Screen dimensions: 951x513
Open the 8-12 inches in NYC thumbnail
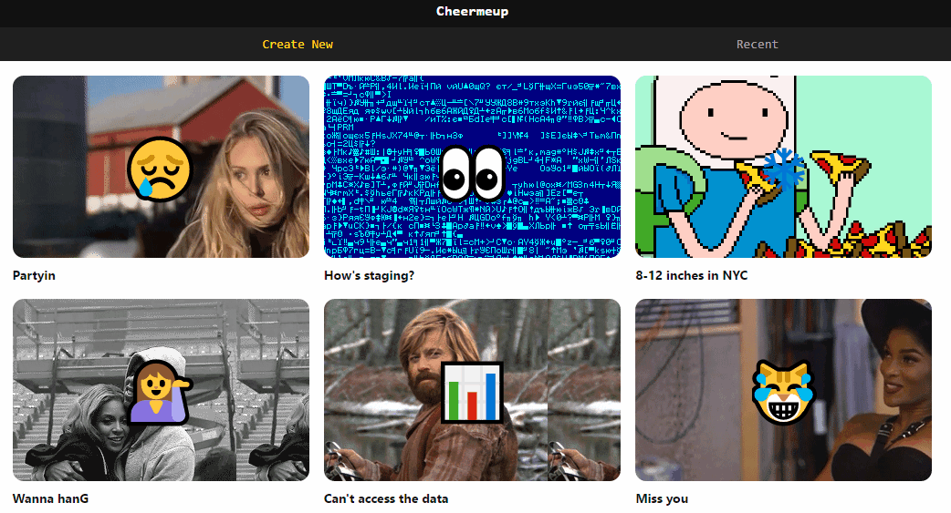click(783, 167)
